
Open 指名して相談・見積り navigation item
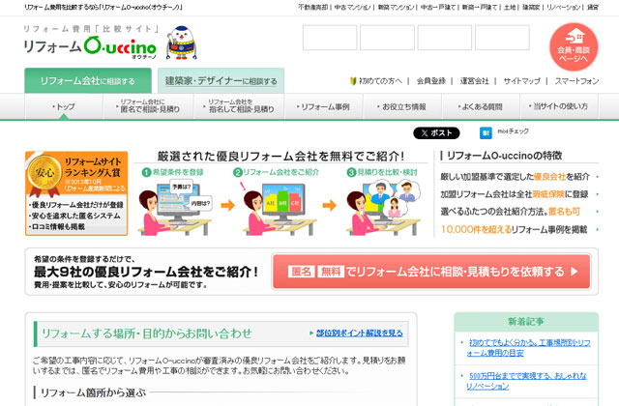pyautogui.click(x=239, y=106)
